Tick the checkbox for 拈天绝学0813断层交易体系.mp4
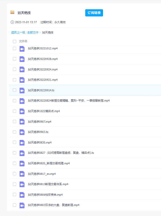The image size is (161, 216). coord(14,184)
